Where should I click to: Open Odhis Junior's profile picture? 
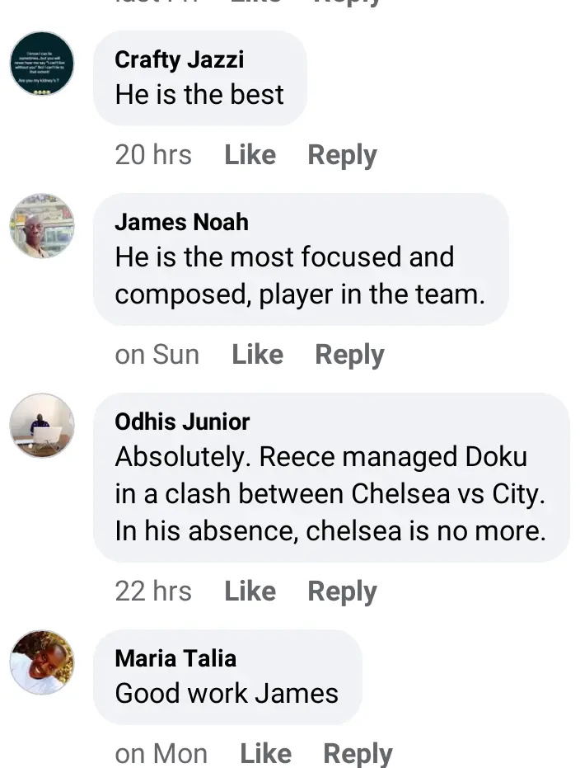tap(42, 425)
